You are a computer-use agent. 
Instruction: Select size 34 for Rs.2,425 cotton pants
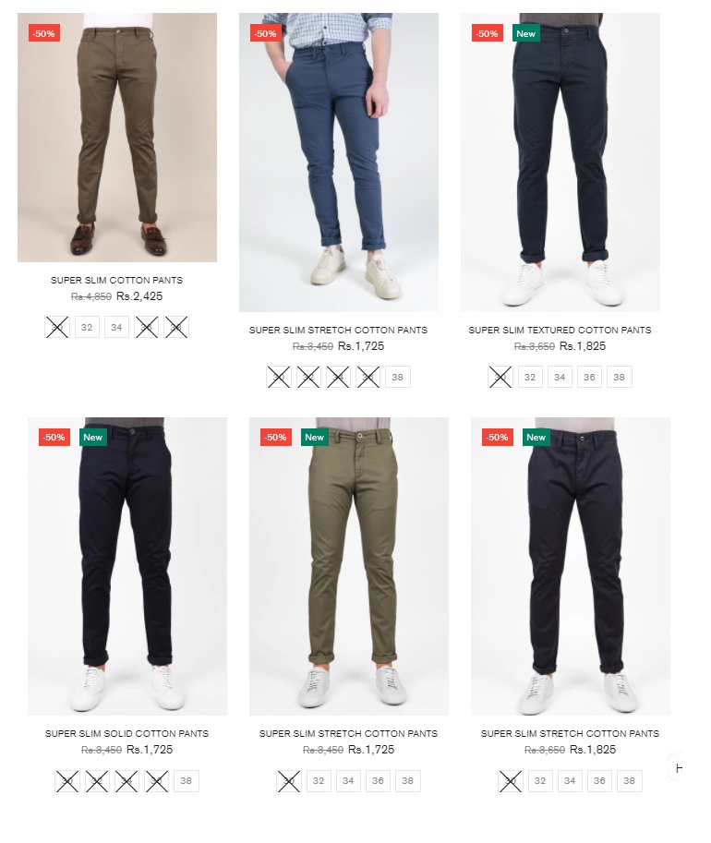pyautogui.click(x=116, y=327)
